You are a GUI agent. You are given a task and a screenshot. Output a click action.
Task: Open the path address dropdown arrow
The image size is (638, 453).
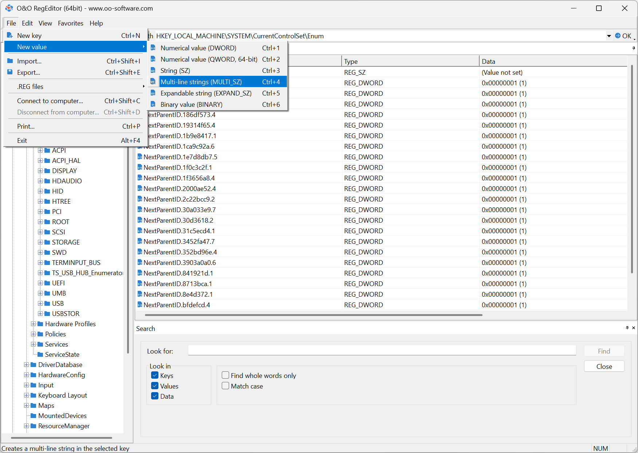pyautogui.click(x=609, y=36)
